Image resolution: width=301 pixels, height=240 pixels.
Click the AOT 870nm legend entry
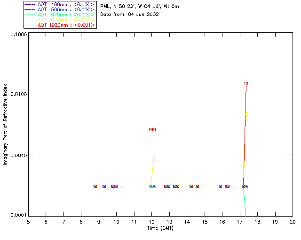click(59, 20)
